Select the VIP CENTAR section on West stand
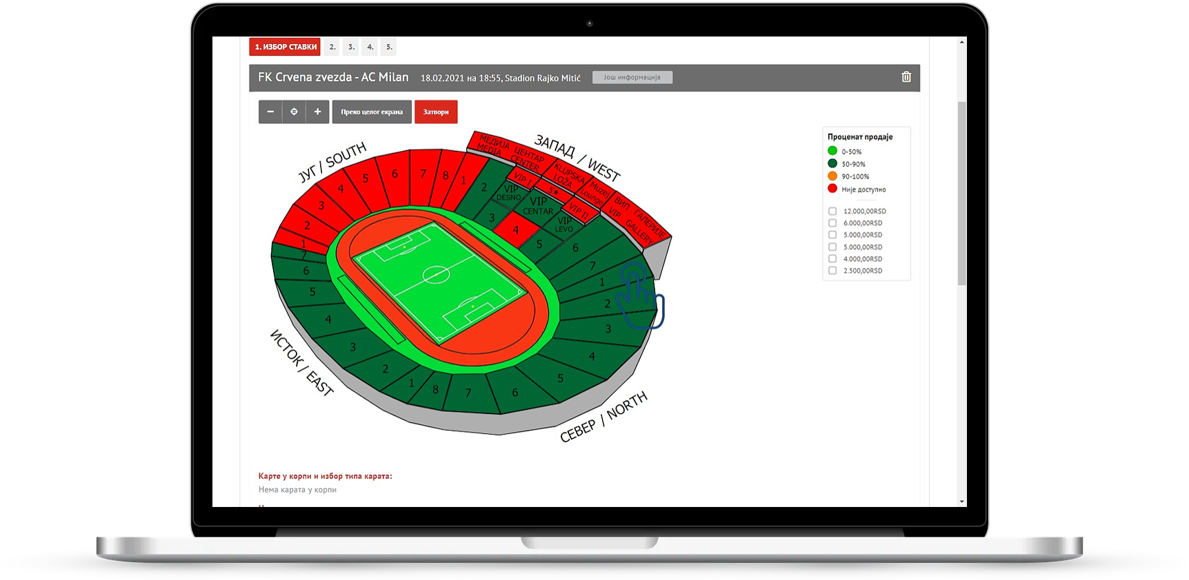This screenshot has height=580, width=1189. click(538, 205)
